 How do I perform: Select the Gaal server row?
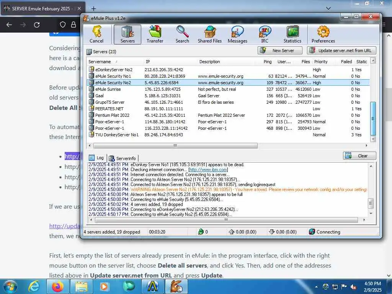pos(228,96)
